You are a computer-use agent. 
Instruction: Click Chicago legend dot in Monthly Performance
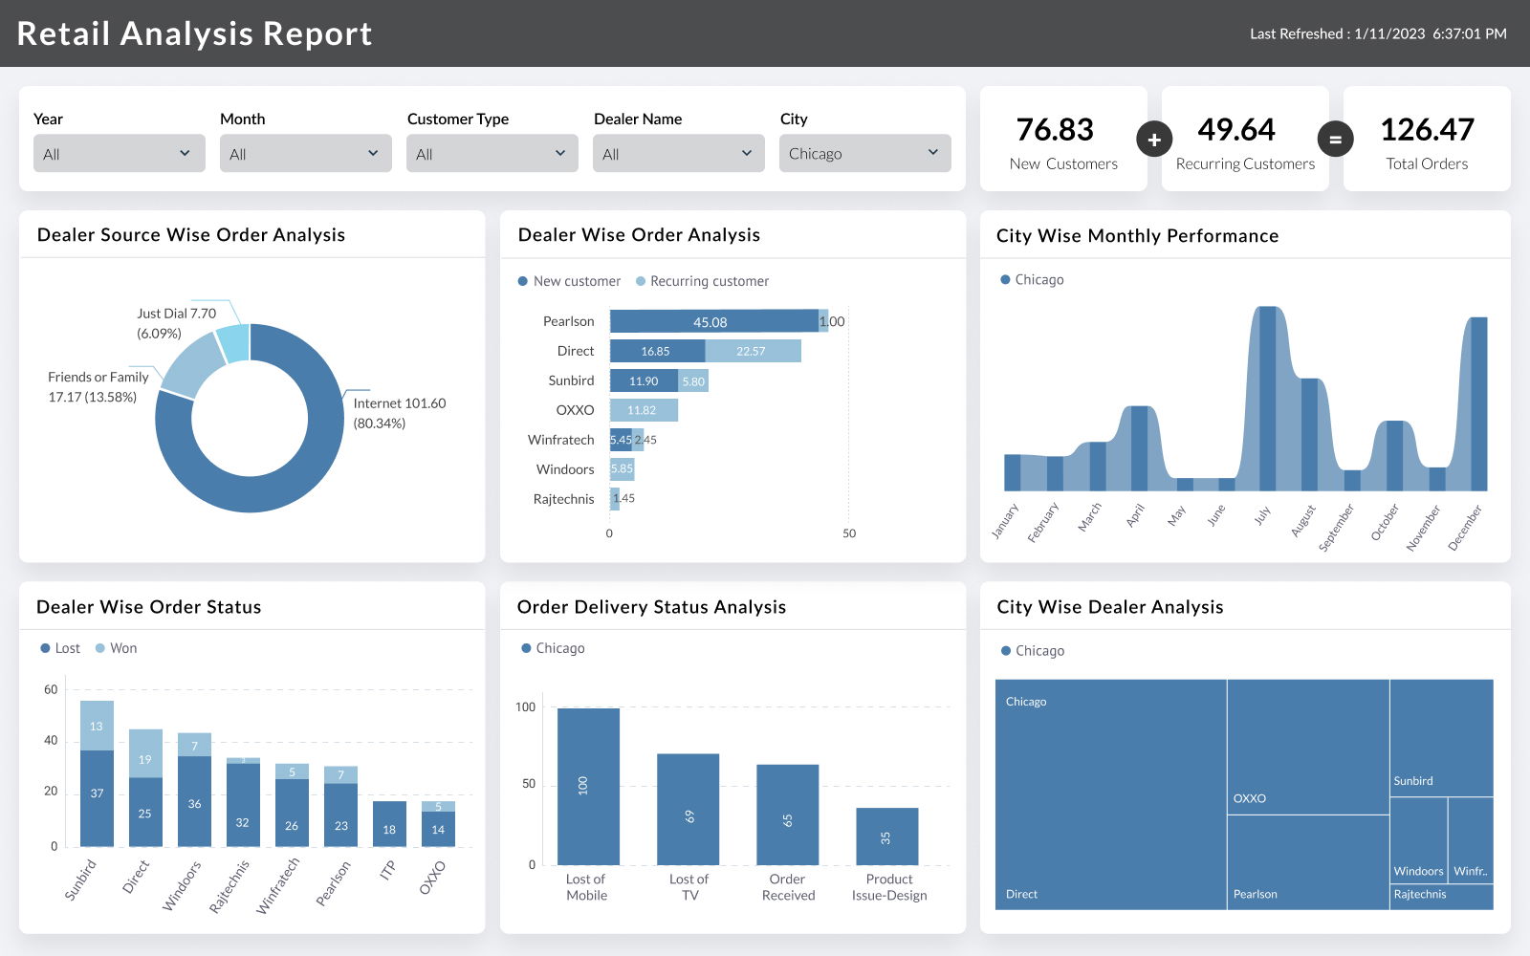(x=1005, y=280)
